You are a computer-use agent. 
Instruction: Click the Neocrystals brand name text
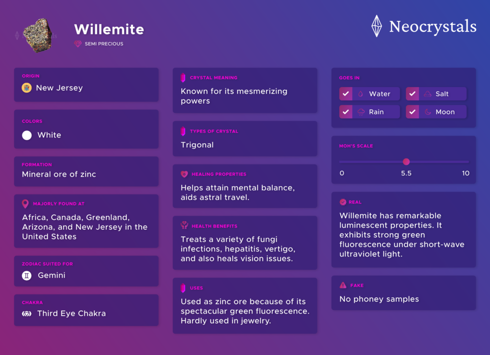(x=433, y=27)
